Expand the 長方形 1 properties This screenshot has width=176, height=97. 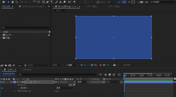tap(18, 88)
